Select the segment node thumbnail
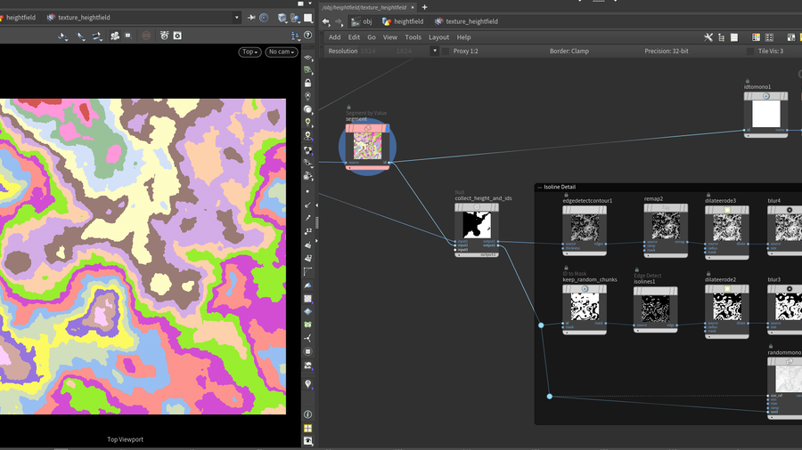Viewport: 802px width, 450px height. pos(366,148)
